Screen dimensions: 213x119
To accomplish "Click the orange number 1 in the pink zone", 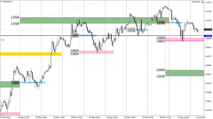I will tap(203, 40).
